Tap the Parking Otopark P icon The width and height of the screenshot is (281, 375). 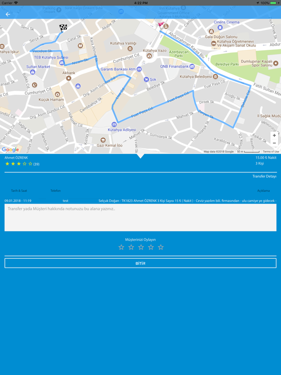(x=59, y=10)
